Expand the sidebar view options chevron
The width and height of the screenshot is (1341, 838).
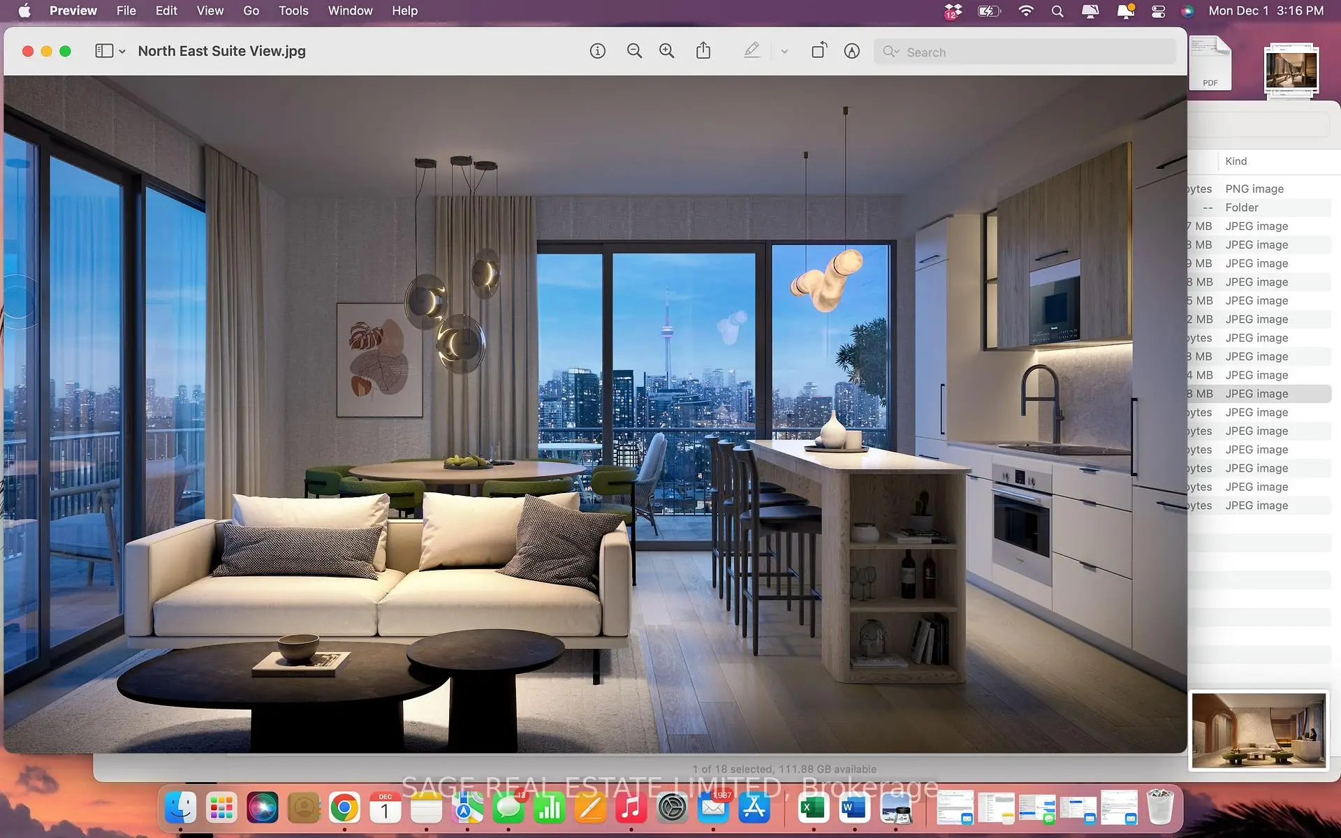pos(122,52)
